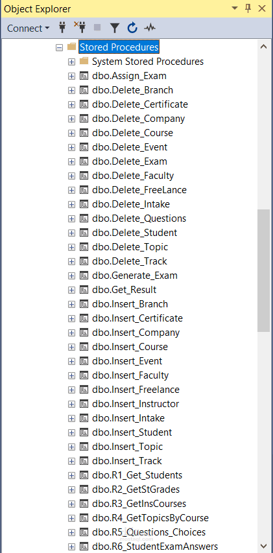Select dbo.R4_GetTopicsByCourse procedure
273x553 pixels.
coord(150,518)
